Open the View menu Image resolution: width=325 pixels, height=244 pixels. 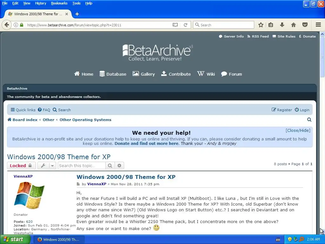(x=27, y=3)
